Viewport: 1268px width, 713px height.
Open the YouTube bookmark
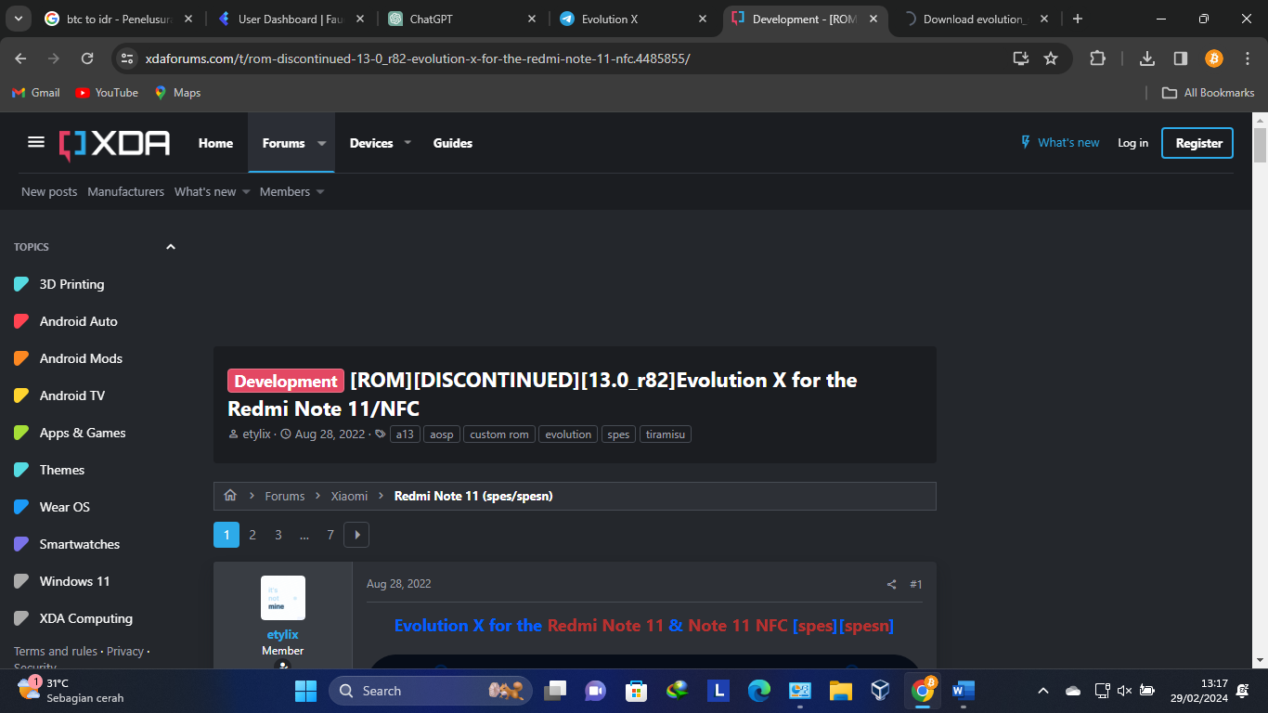click(x=107, y=93)
